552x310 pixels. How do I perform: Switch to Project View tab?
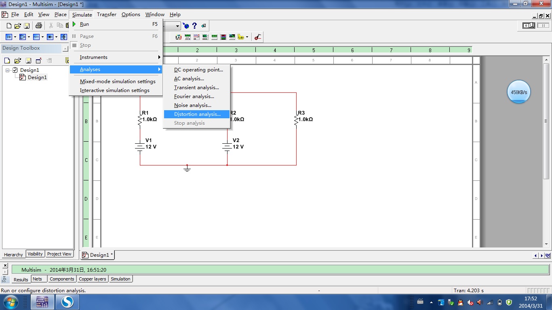click(59, 254)
